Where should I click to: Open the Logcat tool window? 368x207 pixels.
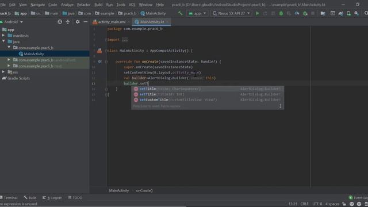tap(52, 198)
